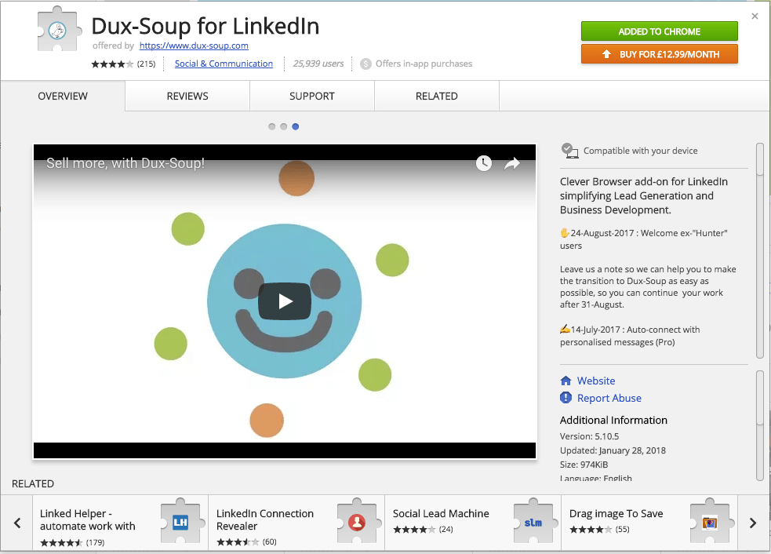This screenshot has width=771, height=554.
Task: Open the Reviews tab
Action: pyautogui.click(x=187, y=96)
